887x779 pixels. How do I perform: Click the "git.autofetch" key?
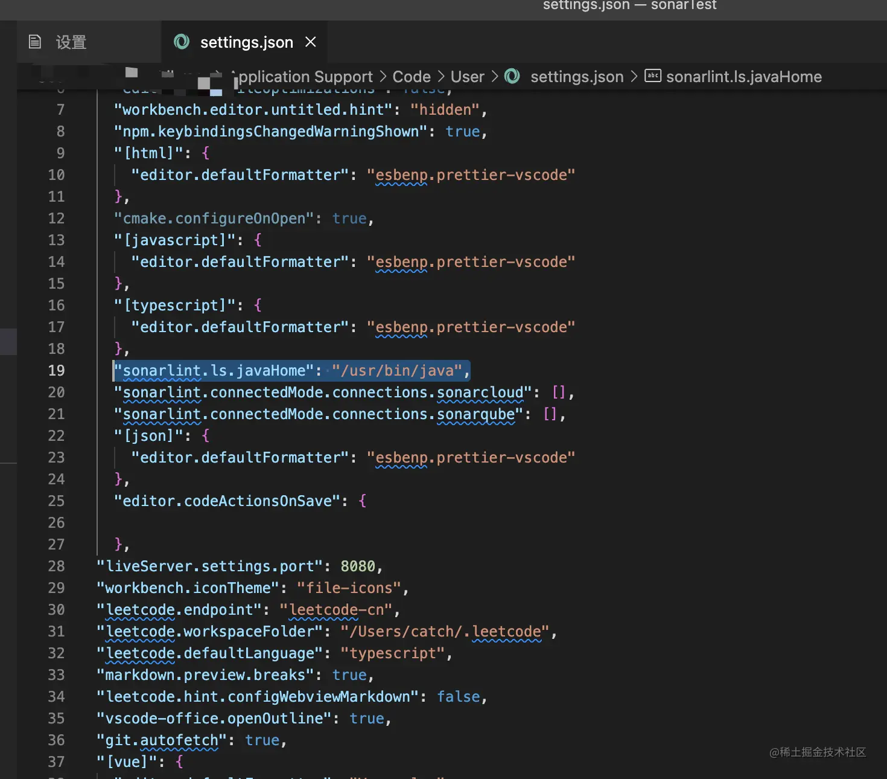[162, 740]
